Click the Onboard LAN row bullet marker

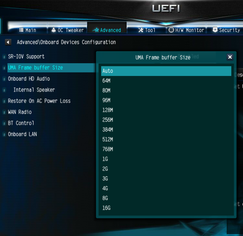click(4, 134)
